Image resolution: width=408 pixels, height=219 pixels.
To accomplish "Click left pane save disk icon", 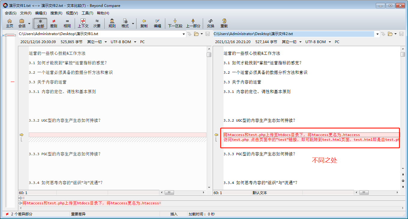I will [x=207, y=34].
